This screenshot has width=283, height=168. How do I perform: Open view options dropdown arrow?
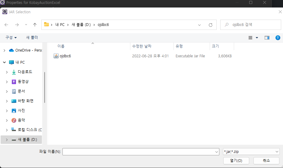[257, 38]
